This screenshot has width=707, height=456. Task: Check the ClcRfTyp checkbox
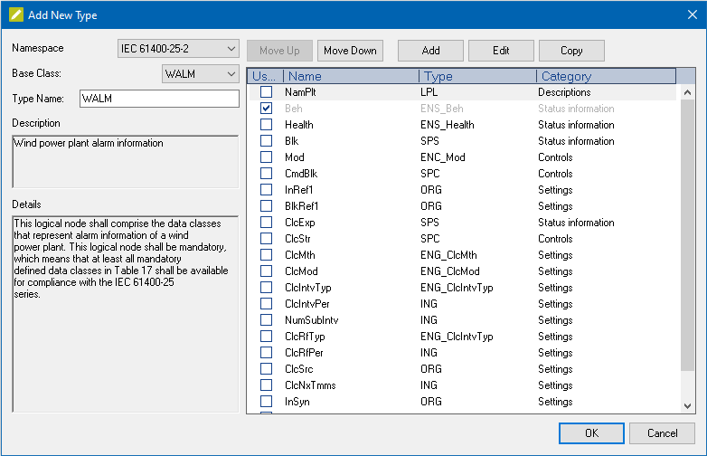pyautogui.click(x=267, y=336)
